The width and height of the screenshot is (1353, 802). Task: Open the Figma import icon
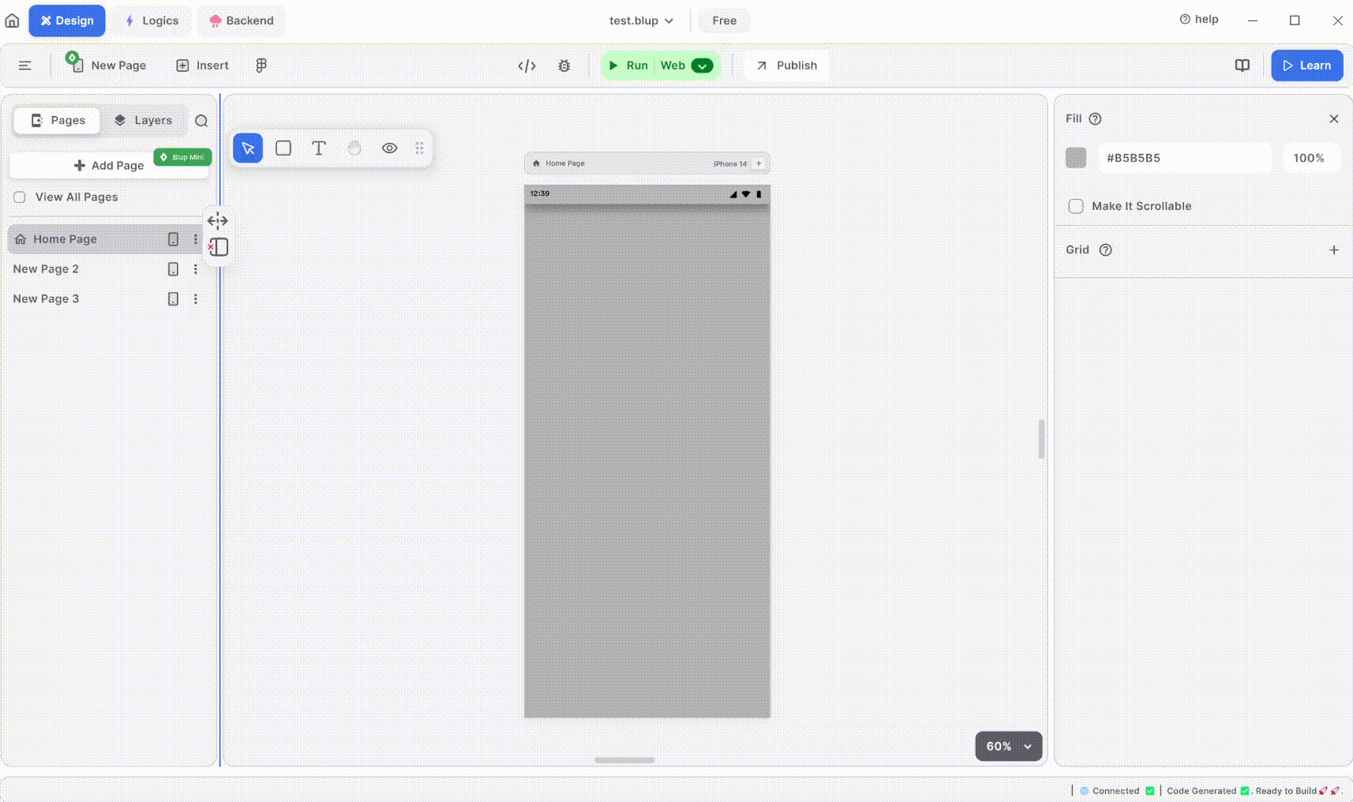pos(261,66)
